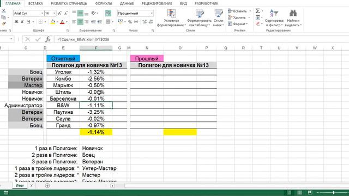Image resolution: width=349 pixels, height=196 pixels.
Task: Click Стили ячеек
Action: 218,18
